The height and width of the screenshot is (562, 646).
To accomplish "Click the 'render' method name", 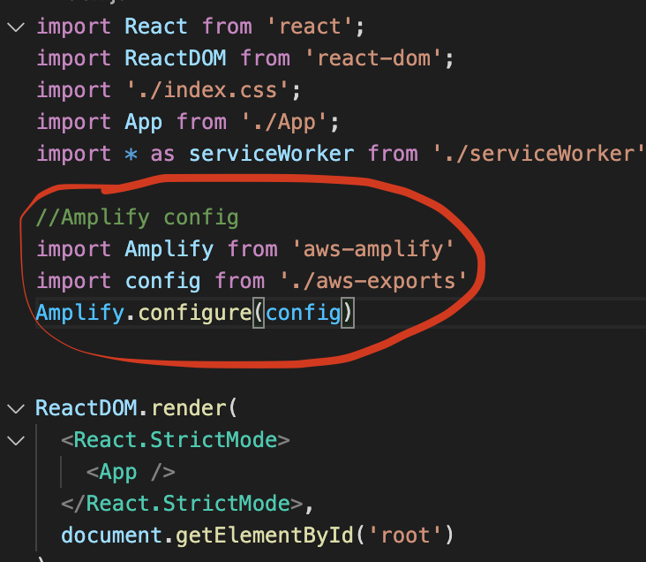I will point(189,408).
